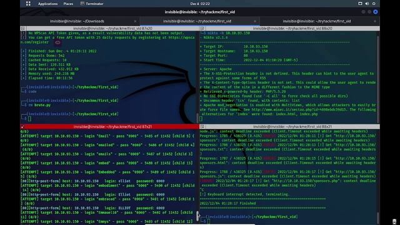Image resolution: width=400 pixels, height=225 pixels.
Task: Close the inactive first_vid tab
Action: coord(375,21)
